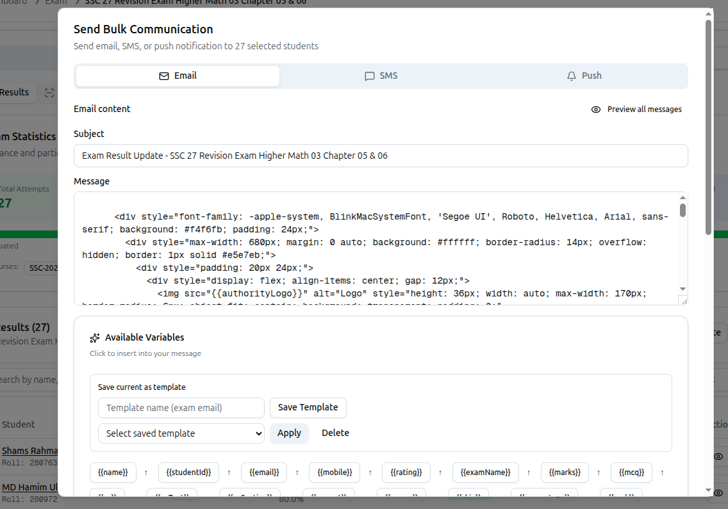Click Preview all messages

click(x=636, y=109)
